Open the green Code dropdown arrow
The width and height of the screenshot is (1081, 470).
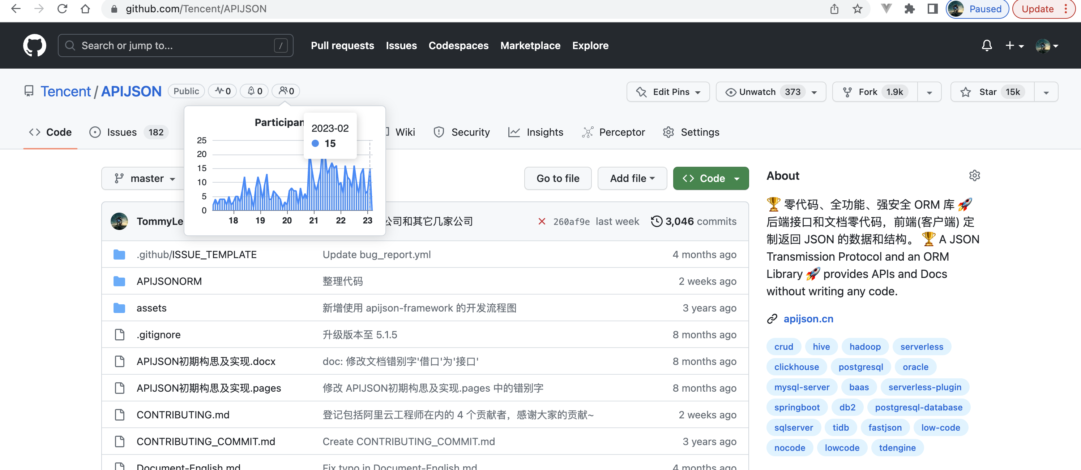point(736,178)
